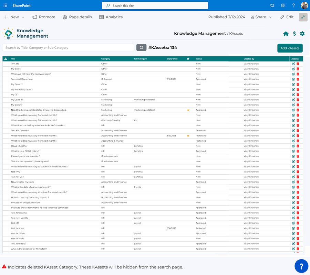This screenshot has width=310, height=275.
Task: Open SharePoint settings gear in top bar
Action: (x=283, y=5)
